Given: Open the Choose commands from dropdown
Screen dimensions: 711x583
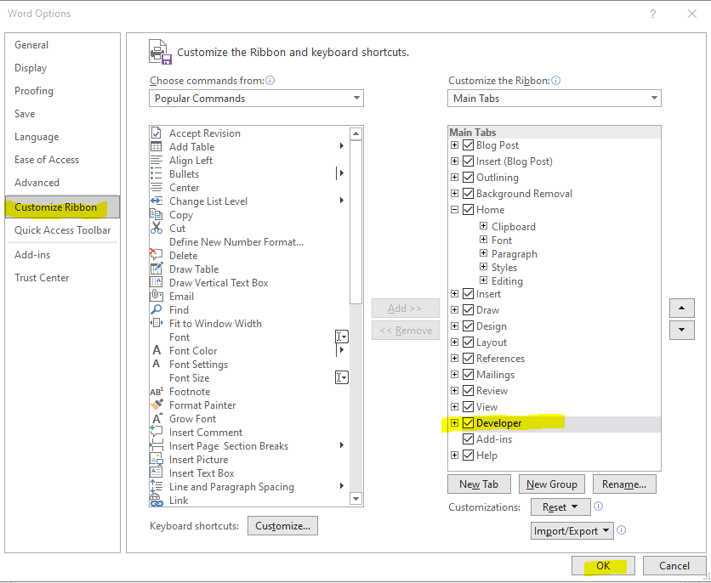Looking at the screenshot, I should click(x=256, y=99).
